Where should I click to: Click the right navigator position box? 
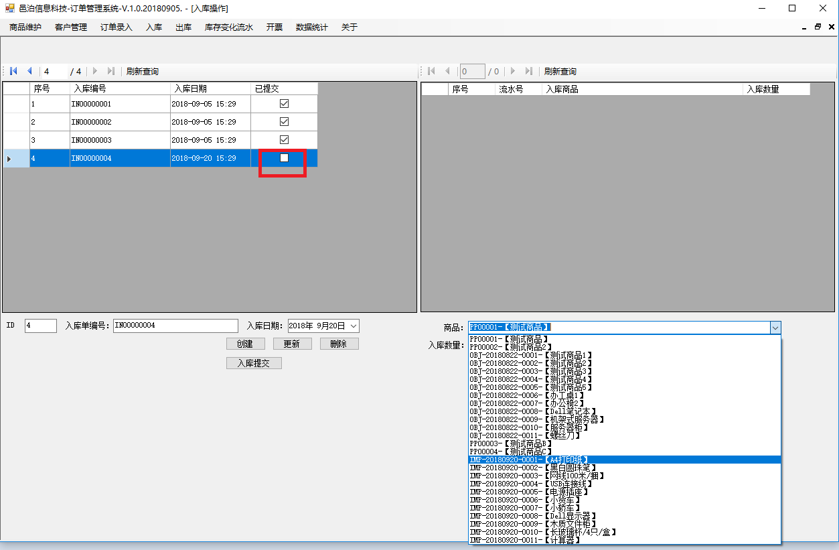pyautogui.click(x=473, y=71)
